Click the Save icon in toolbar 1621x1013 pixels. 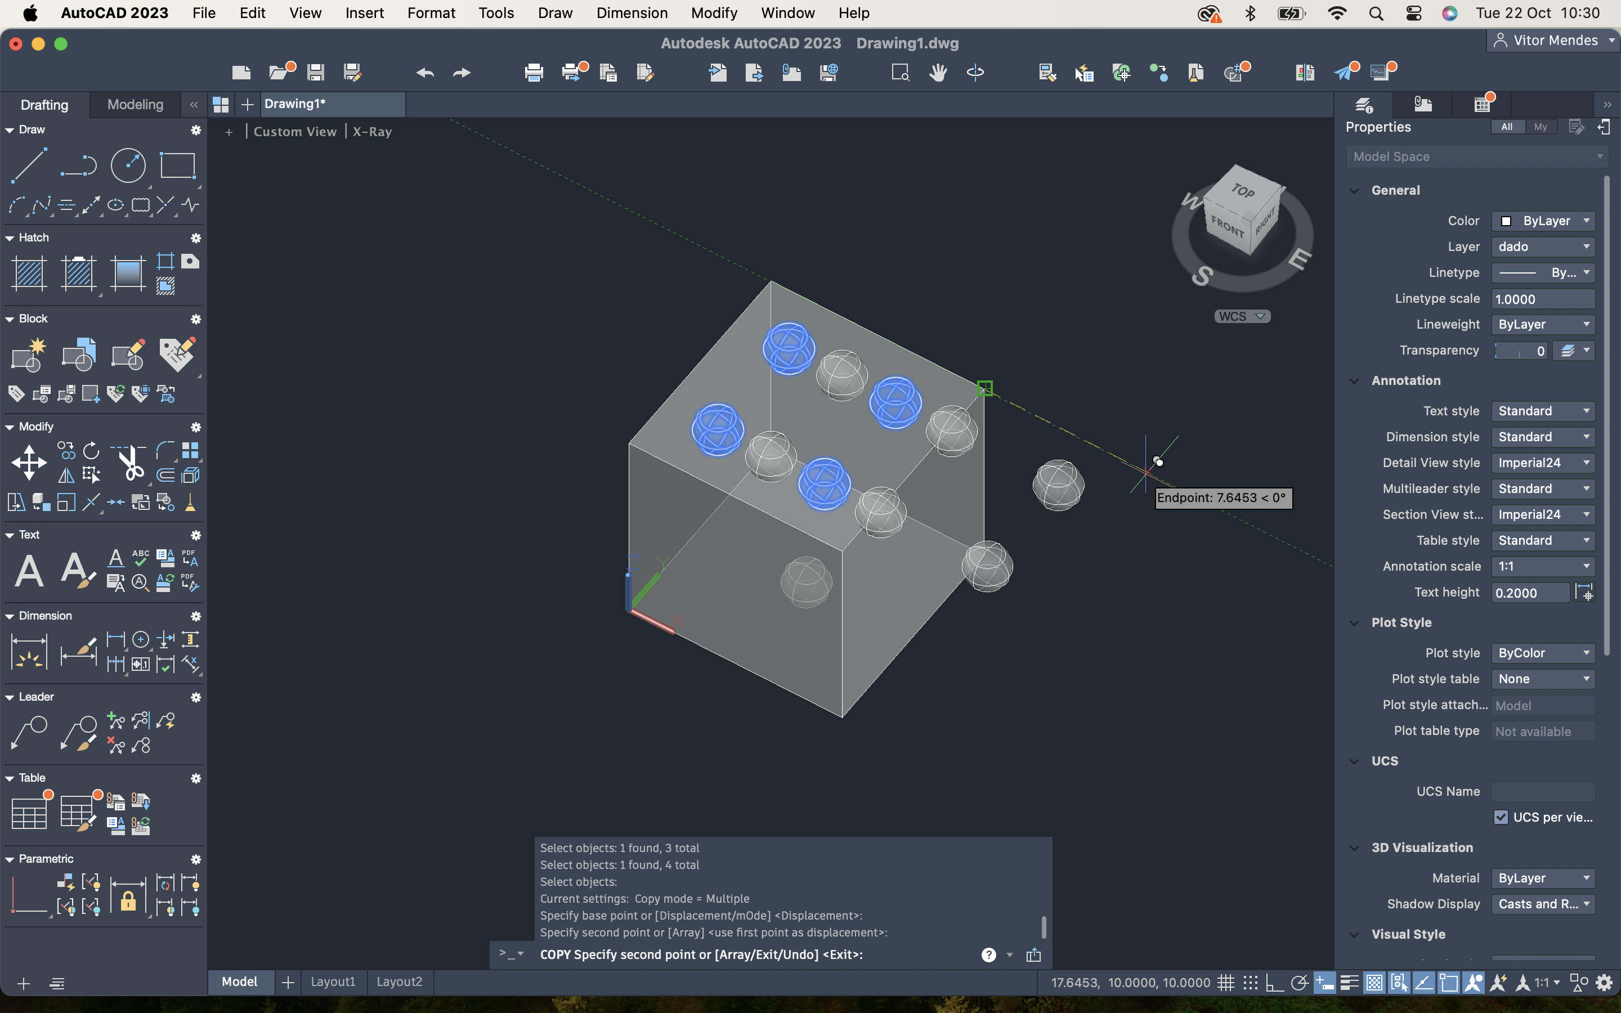pos(316,73)
